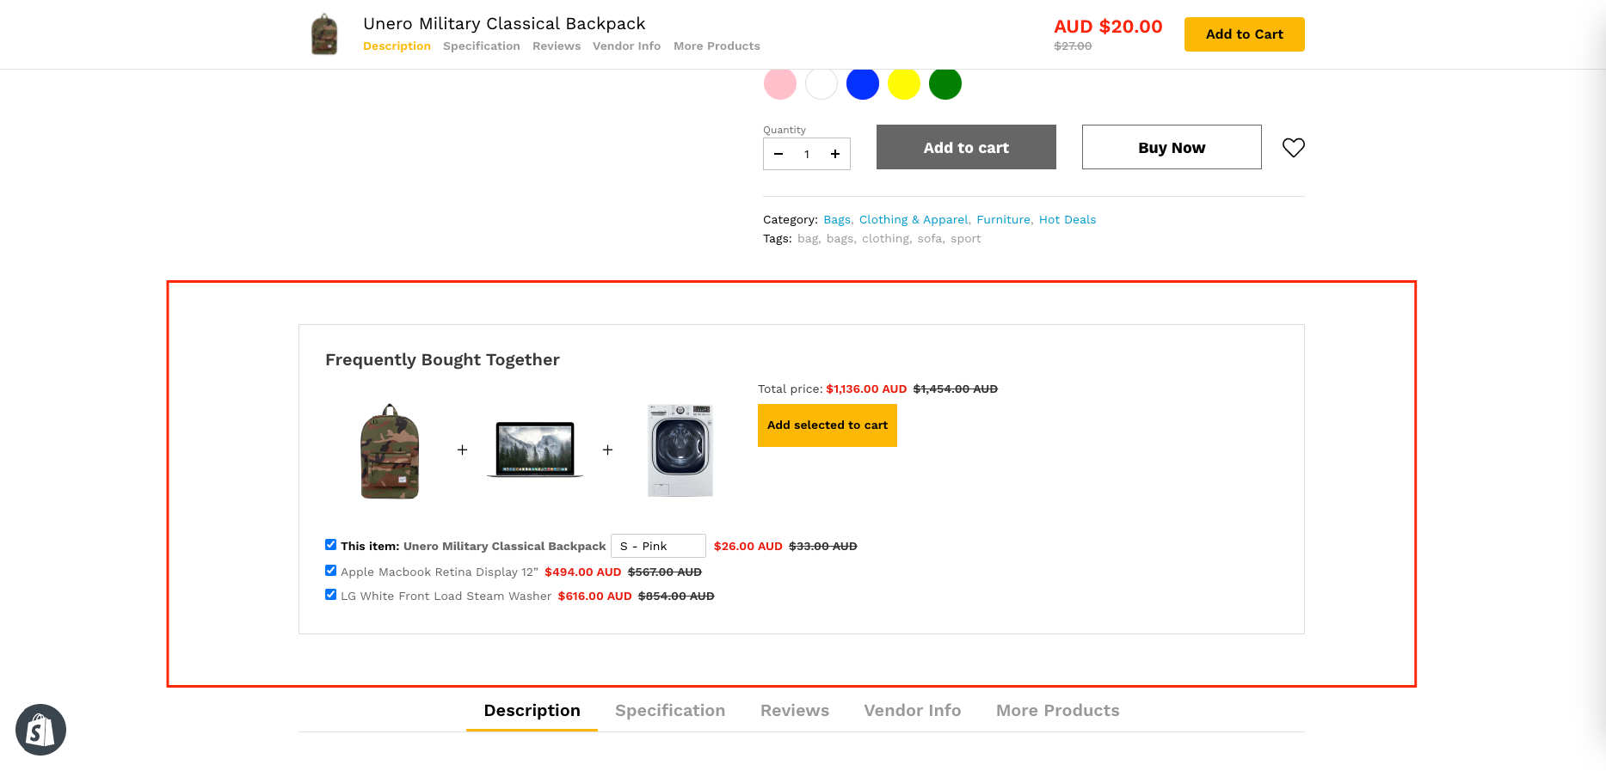The image size is (1606, 771).
Task: Jump to Vendor Info in sticky header
Action: coord(626,46)
